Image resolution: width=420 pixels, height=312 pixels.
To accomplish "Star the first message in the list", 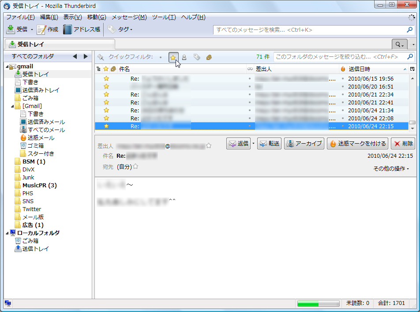I will pos(105,78).
